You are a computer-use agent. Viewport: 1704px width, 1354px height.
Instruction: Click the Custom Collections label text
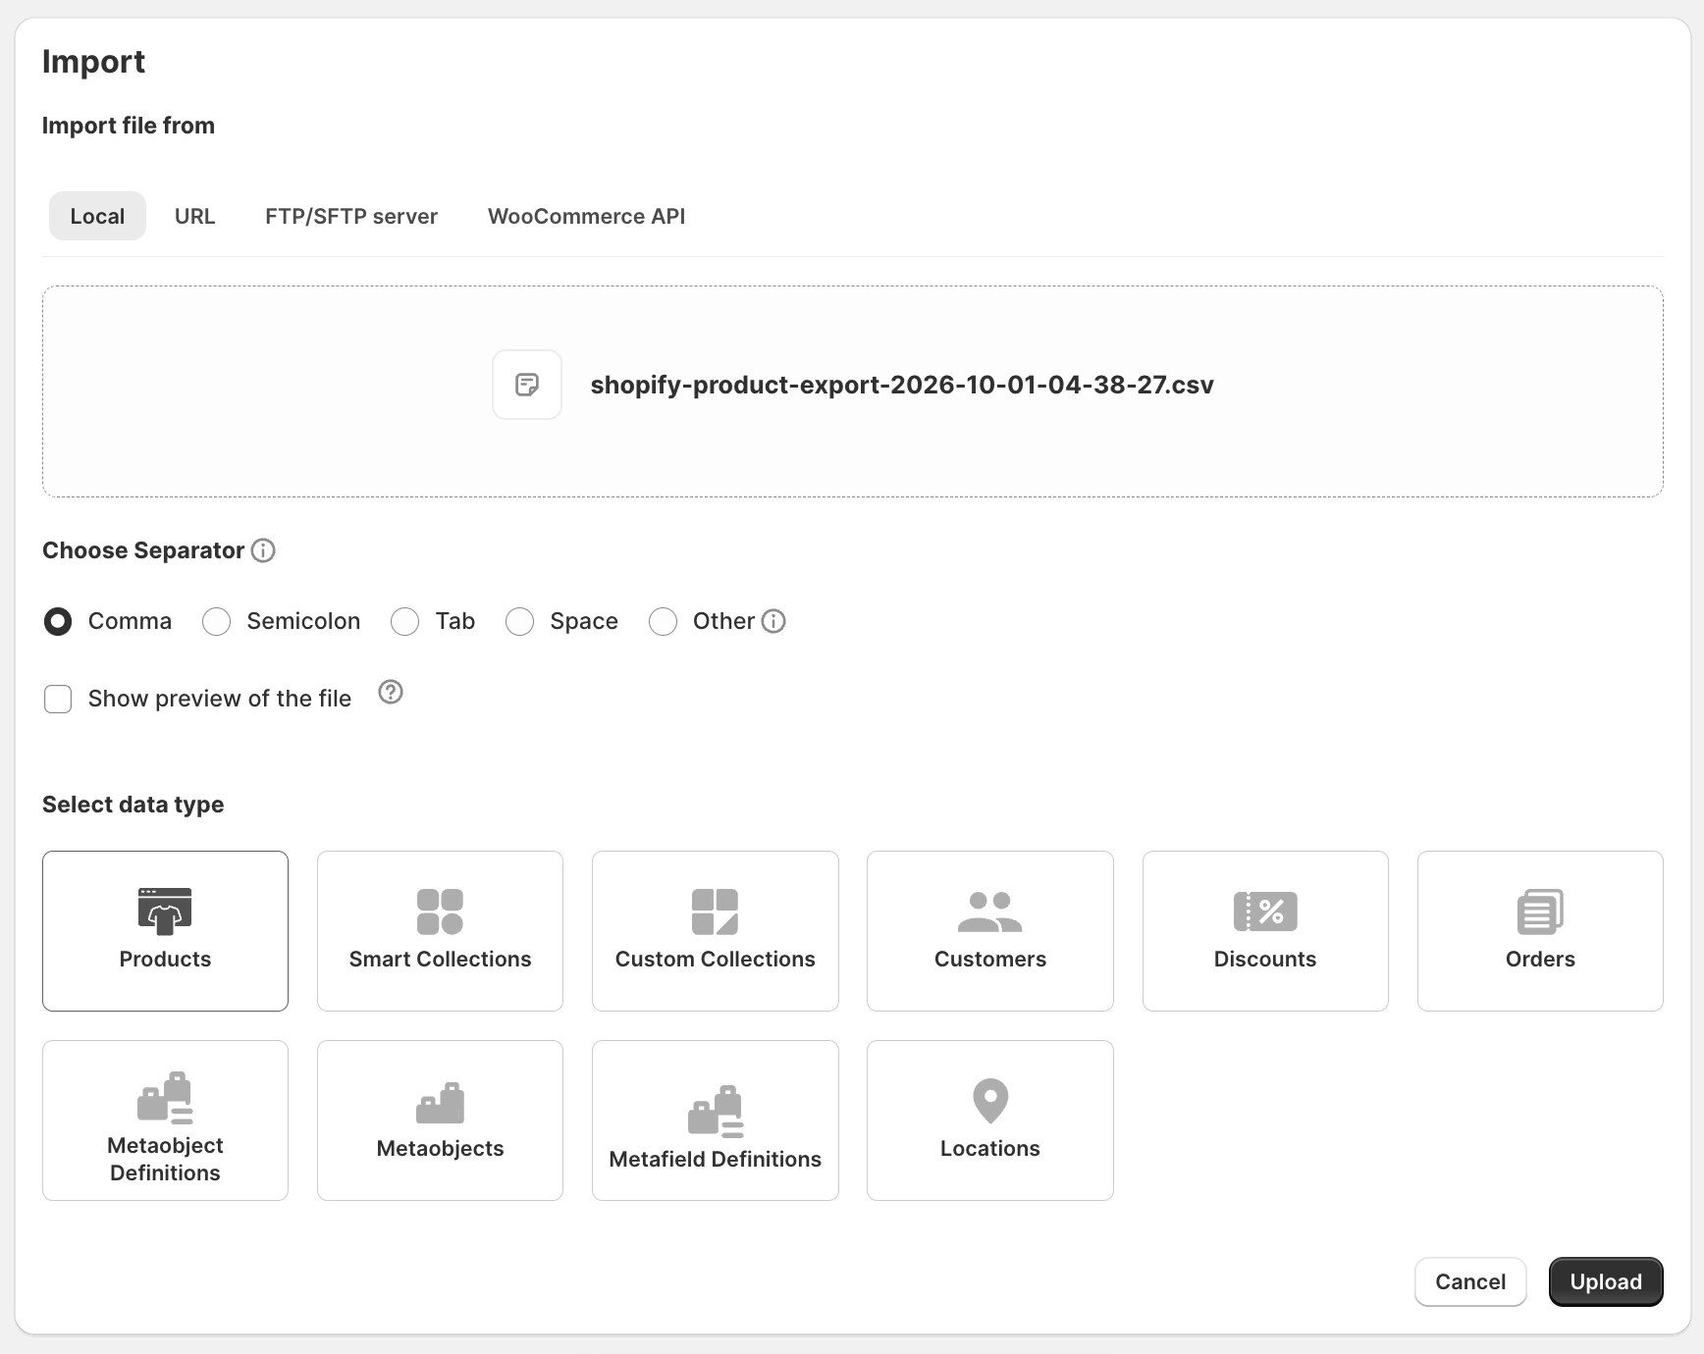715,959
